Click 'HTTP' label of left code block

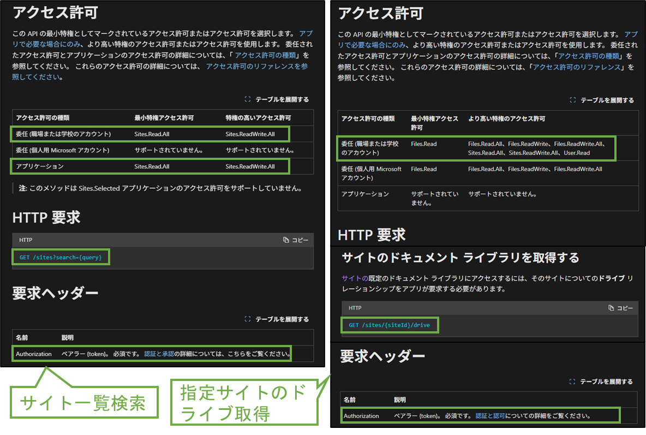point(26,240)
